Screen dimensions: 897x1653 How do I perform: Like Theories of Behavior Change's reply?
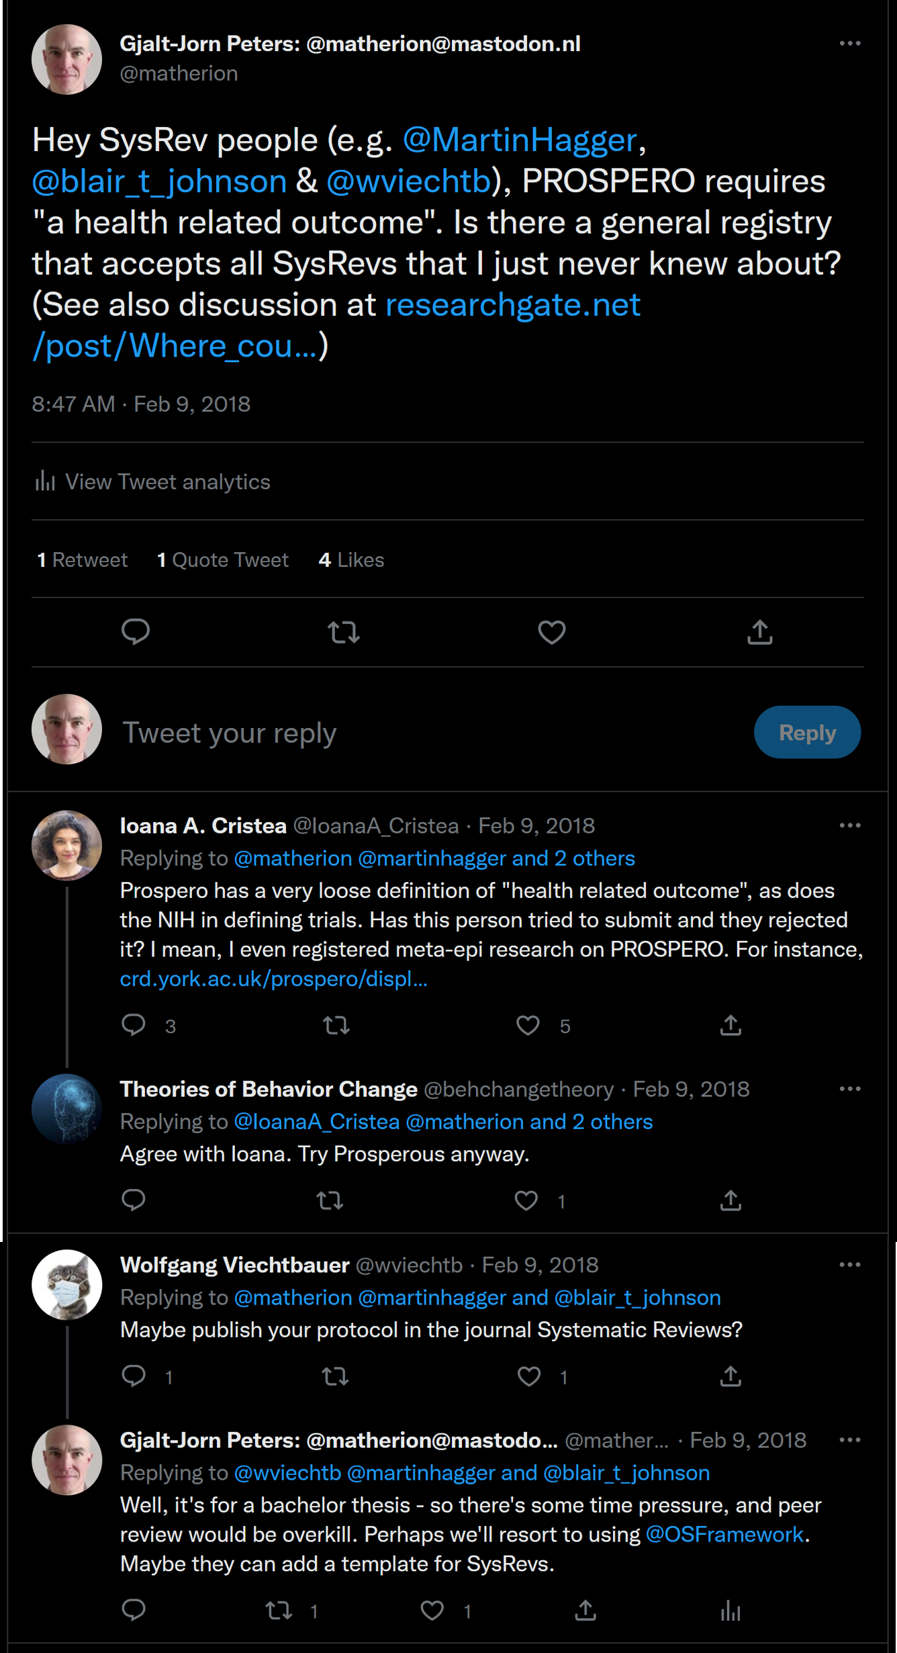pyautogui.click(x=528, y=1201)
